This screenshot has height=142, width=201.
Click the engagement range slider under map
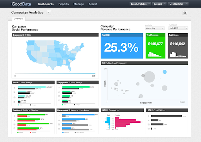coord(55,74)
